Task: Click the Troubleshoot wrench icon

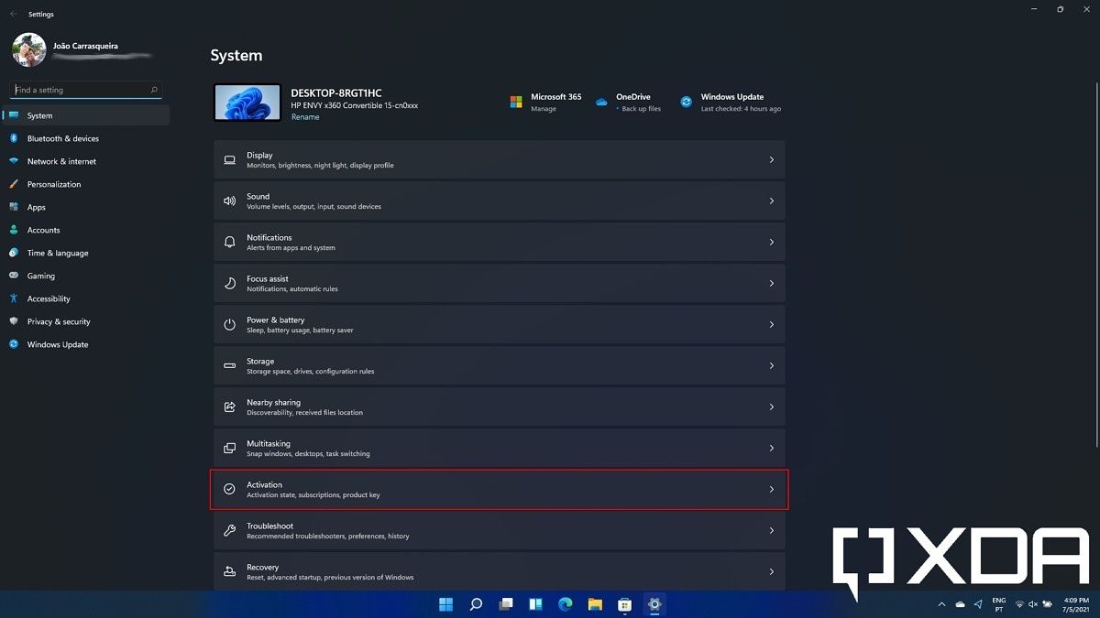Action: point(229,531)
